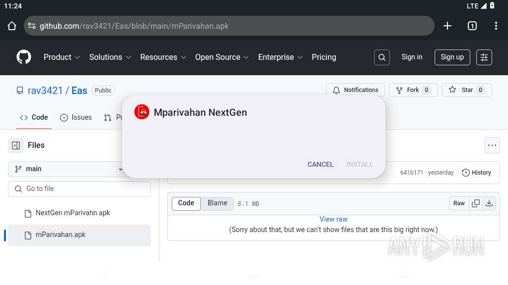Viewport: 508px width, 285px height.
Task: Expand the Enterprise menu
Action: tap(280, 57)
